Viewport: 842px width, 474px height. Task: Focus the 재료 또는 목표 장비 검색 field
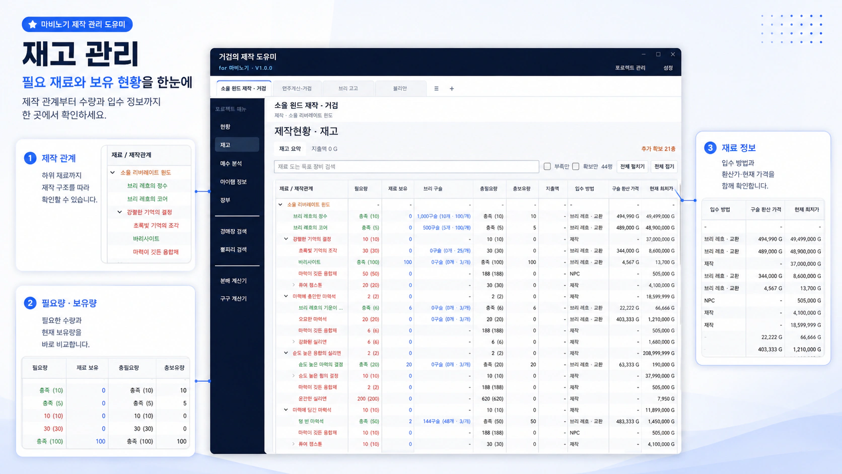406,167
